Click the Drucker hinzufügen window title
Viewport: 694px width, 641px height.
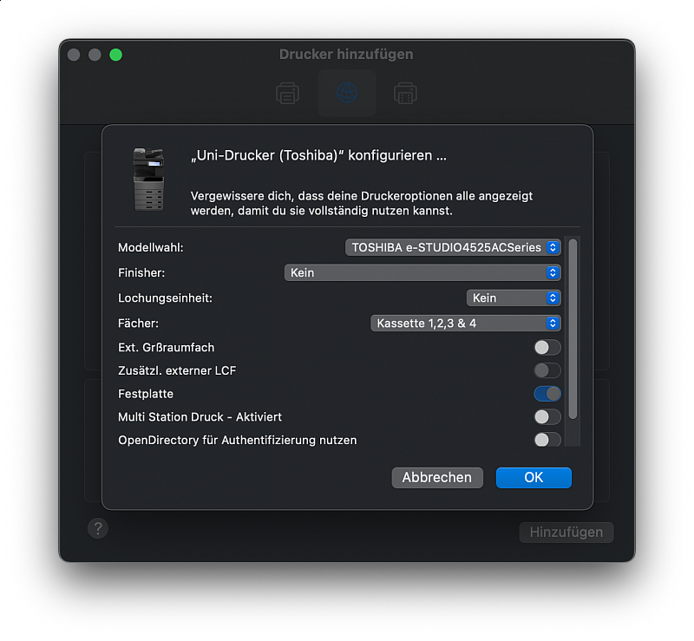coord(346,54)
